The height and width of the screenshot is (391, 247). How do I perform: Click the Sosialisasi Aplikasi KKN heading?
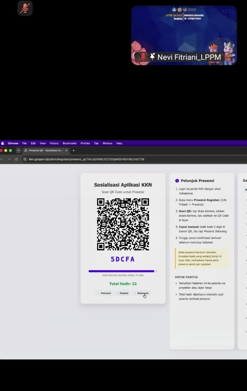tap(123, 185)
